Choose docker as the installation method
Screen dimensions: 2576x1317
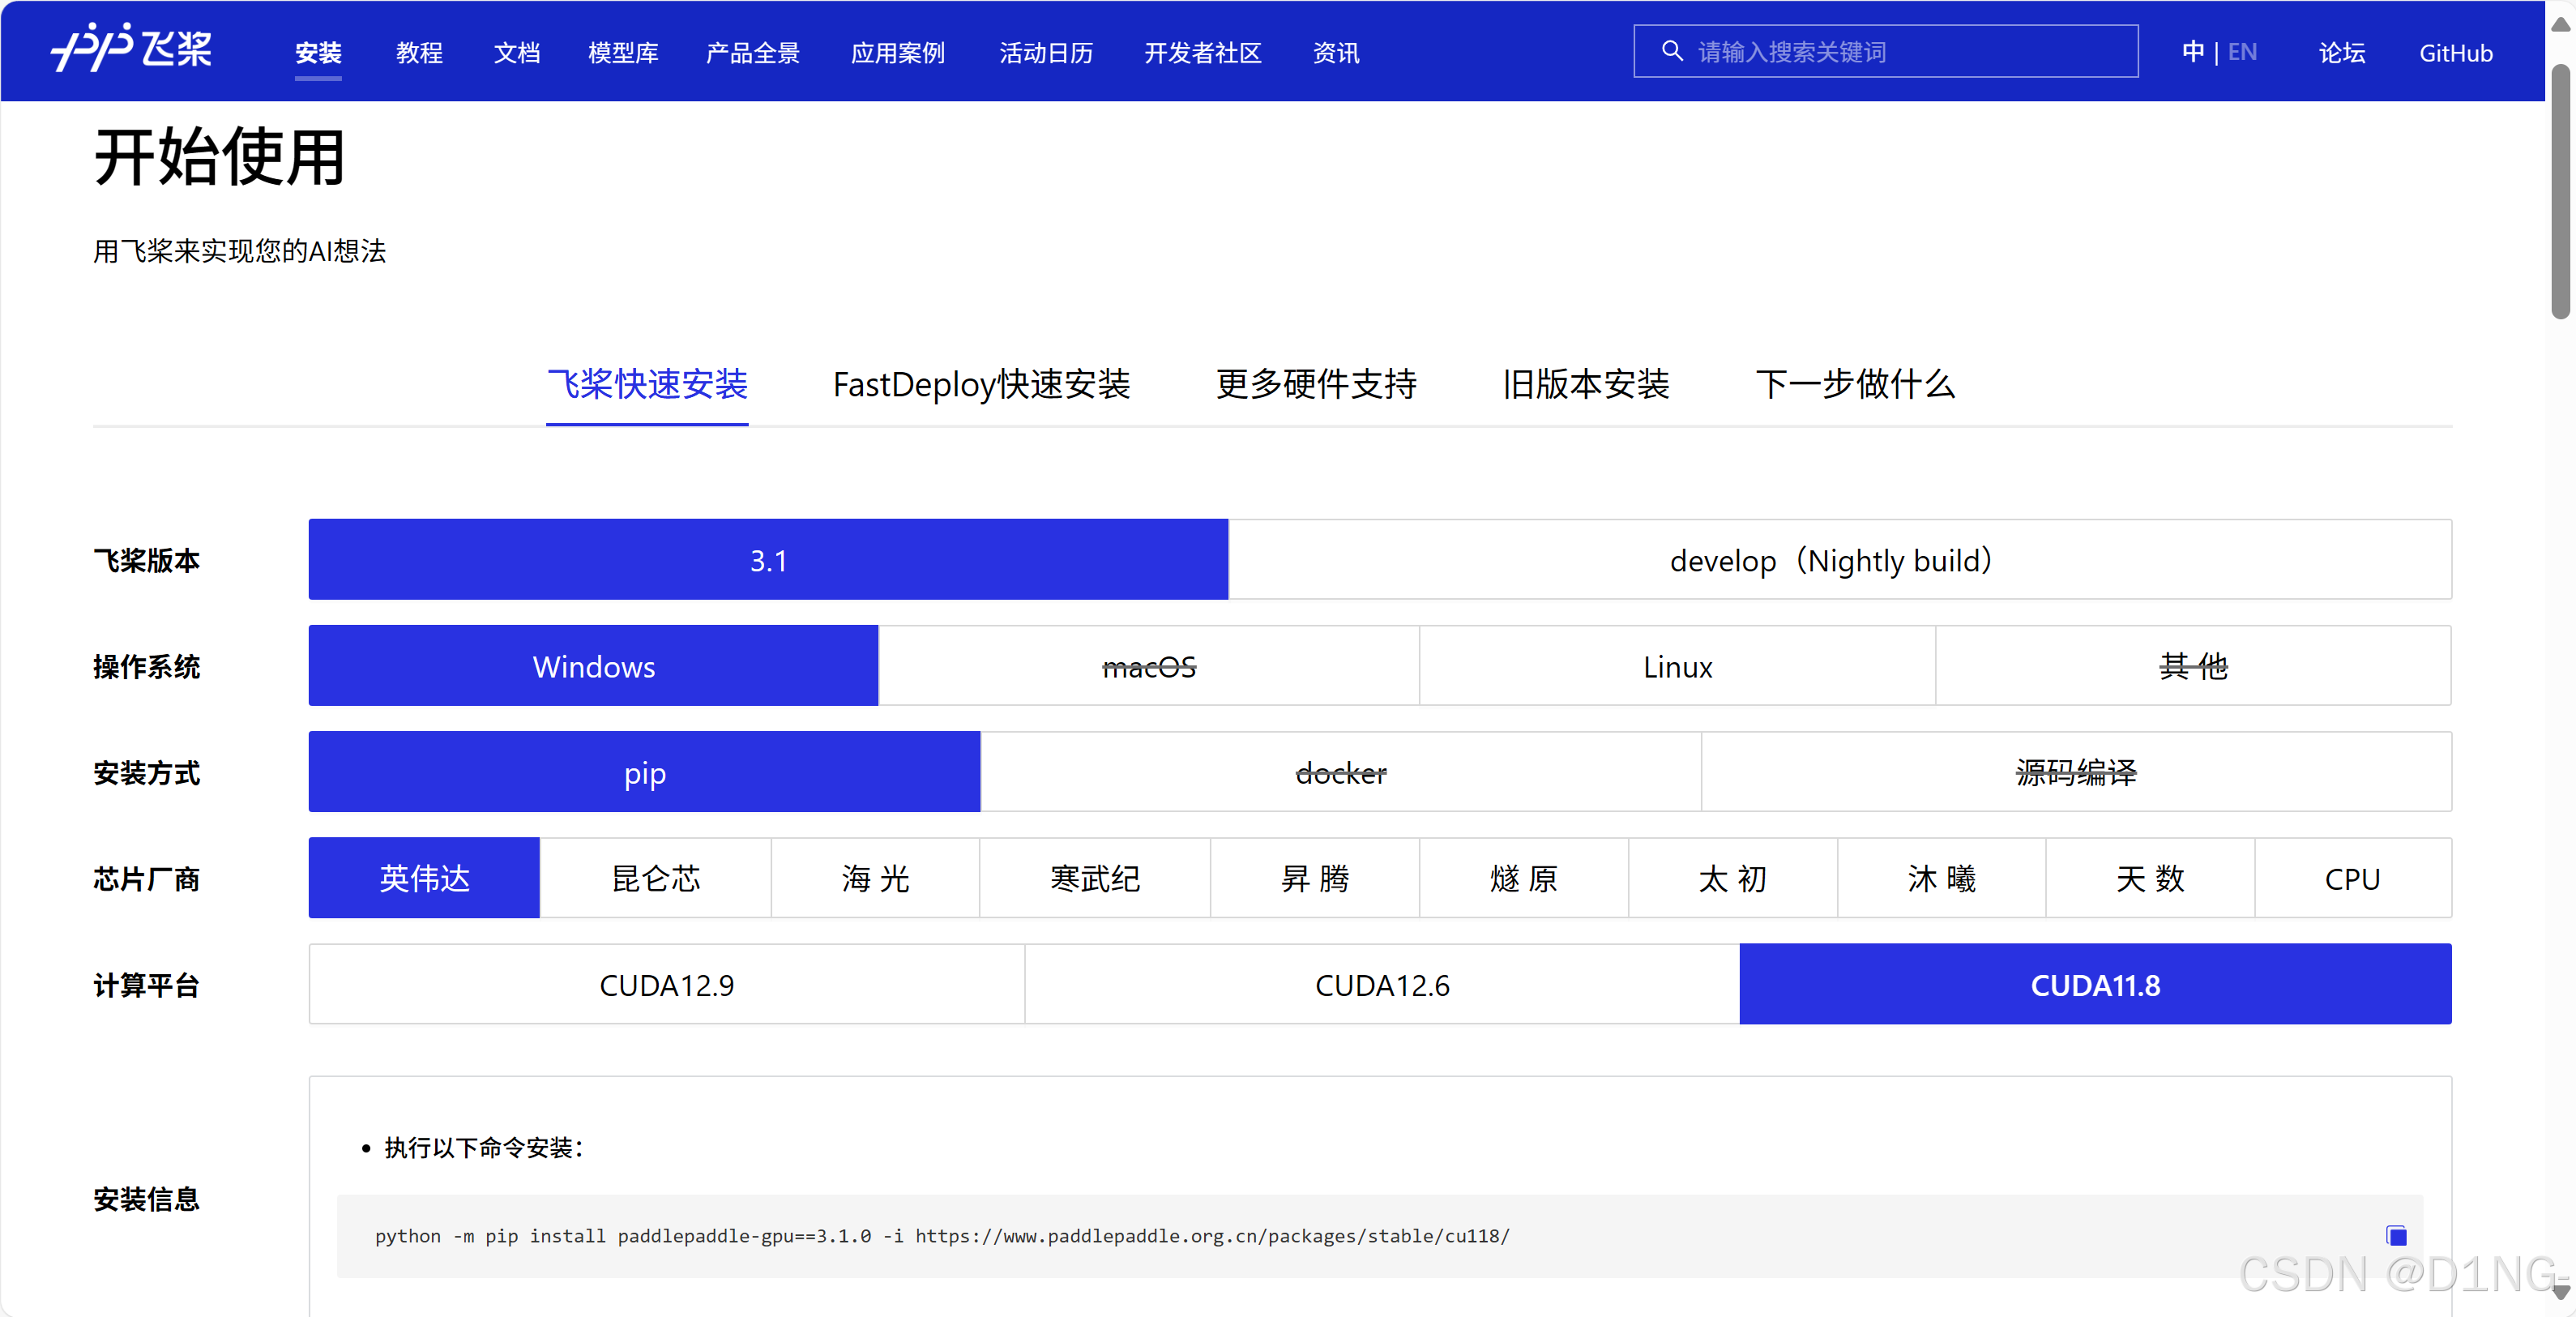(1340, 771)
